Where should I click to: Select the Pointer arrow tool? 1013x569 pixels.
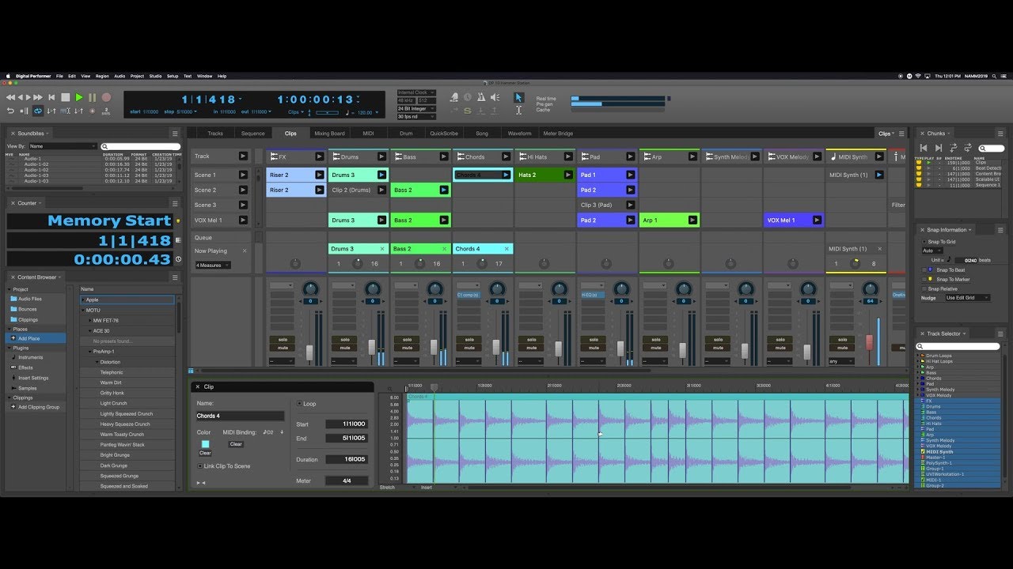pyautogui.click(x=518, y=97)
